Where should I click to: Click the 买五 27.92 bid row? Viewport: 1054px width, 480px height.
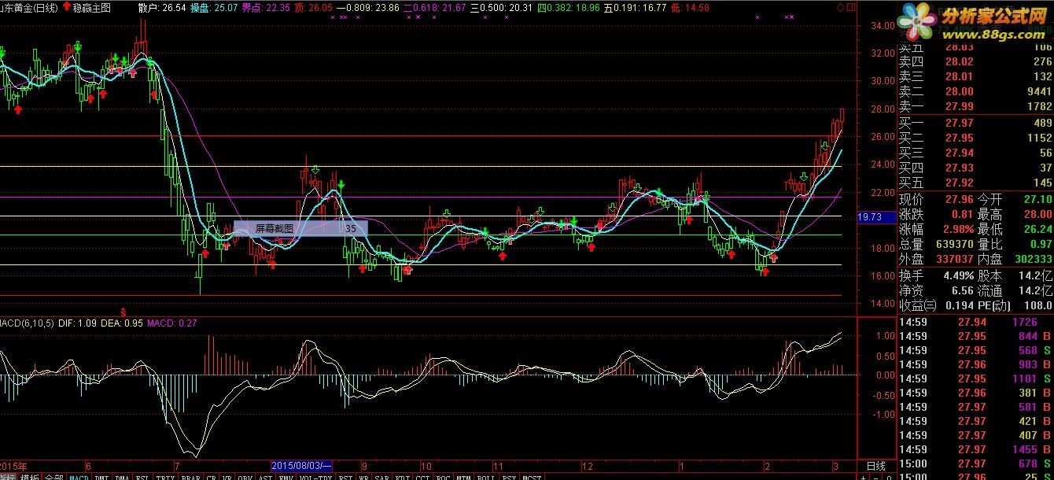point(975,183)
